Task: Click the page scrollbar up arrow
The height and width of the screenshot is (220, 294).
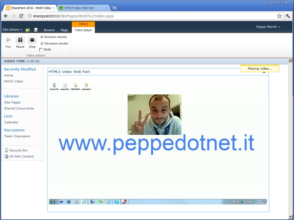Action: 290,60
